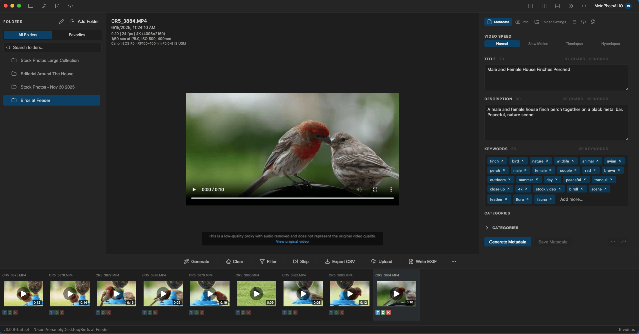Click the View original video link
639x334 pixels.
coord(292,241)
